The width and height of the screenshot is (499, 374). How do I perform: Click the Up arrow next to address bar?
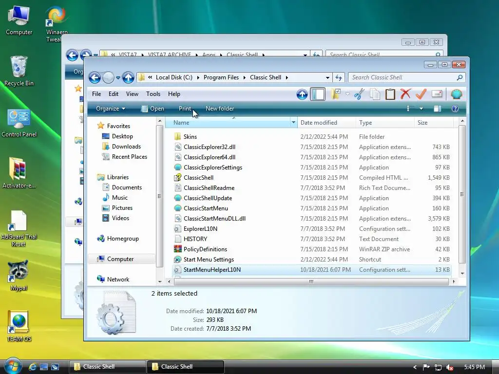click(128, 77)
